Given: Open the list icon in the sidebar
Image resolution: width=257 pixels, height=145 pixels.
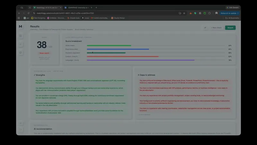Looking at the screenshot, I should click(21, 44).
